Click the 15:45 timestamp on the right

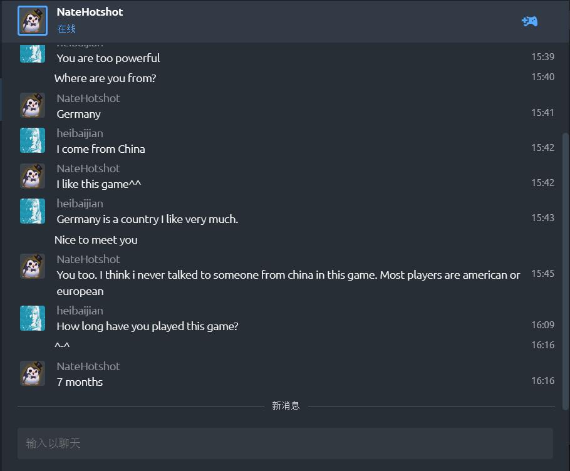542,274
